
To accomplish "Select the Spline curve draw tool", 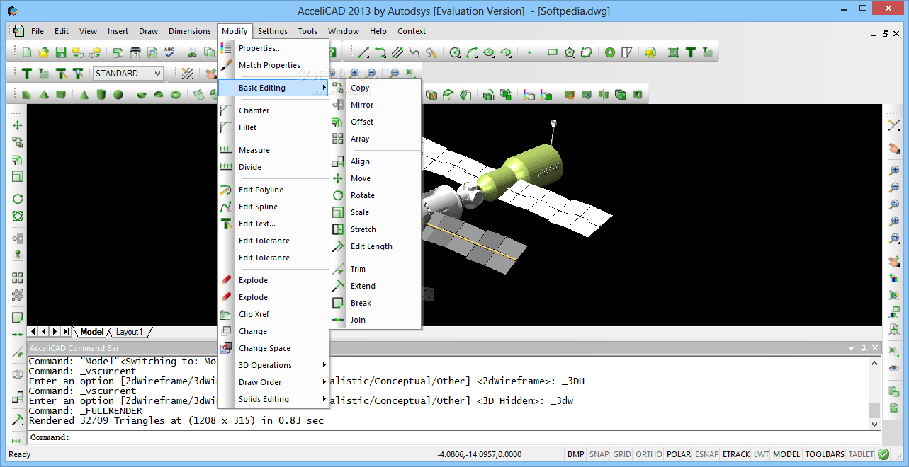I will (x=414, y=52).
